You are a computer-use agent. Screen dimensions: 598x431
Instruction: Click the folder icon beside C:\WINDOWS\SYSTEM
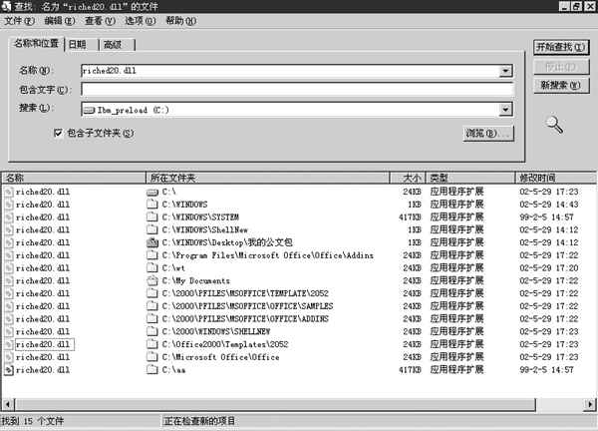tap(152, 217)
